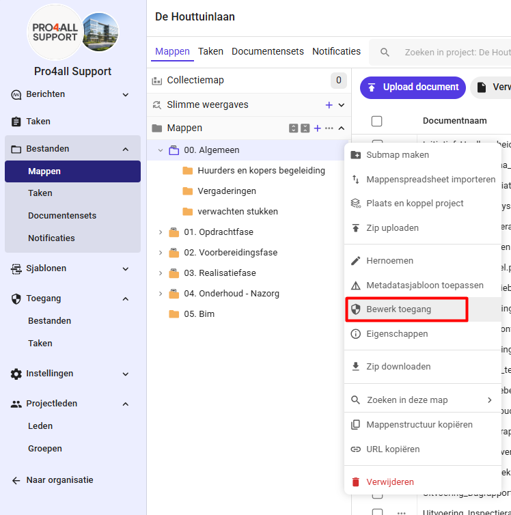Select Zip uploaden menu item

point(423,228)
